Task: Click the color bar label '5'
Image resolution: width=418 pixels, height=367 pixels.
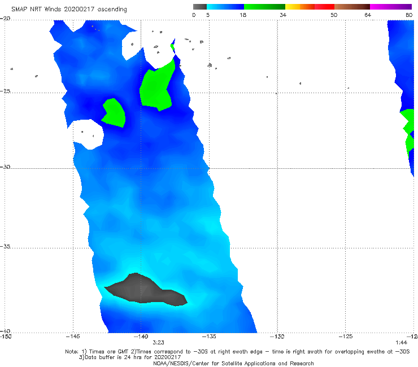Action: tap(208, 15)
